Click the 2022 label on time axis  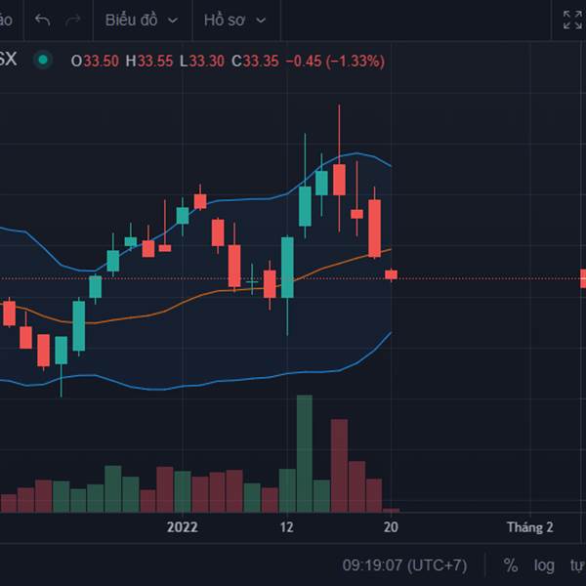click(x=183, y=527)
